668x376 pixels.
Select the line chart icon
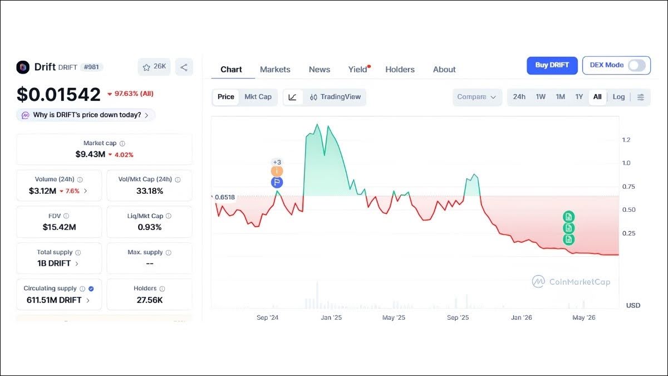[293, 97]
